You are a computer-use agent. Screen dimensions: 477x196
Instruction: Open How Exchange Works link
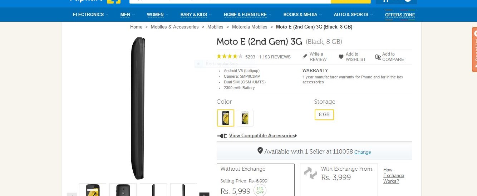coord(393,176)
